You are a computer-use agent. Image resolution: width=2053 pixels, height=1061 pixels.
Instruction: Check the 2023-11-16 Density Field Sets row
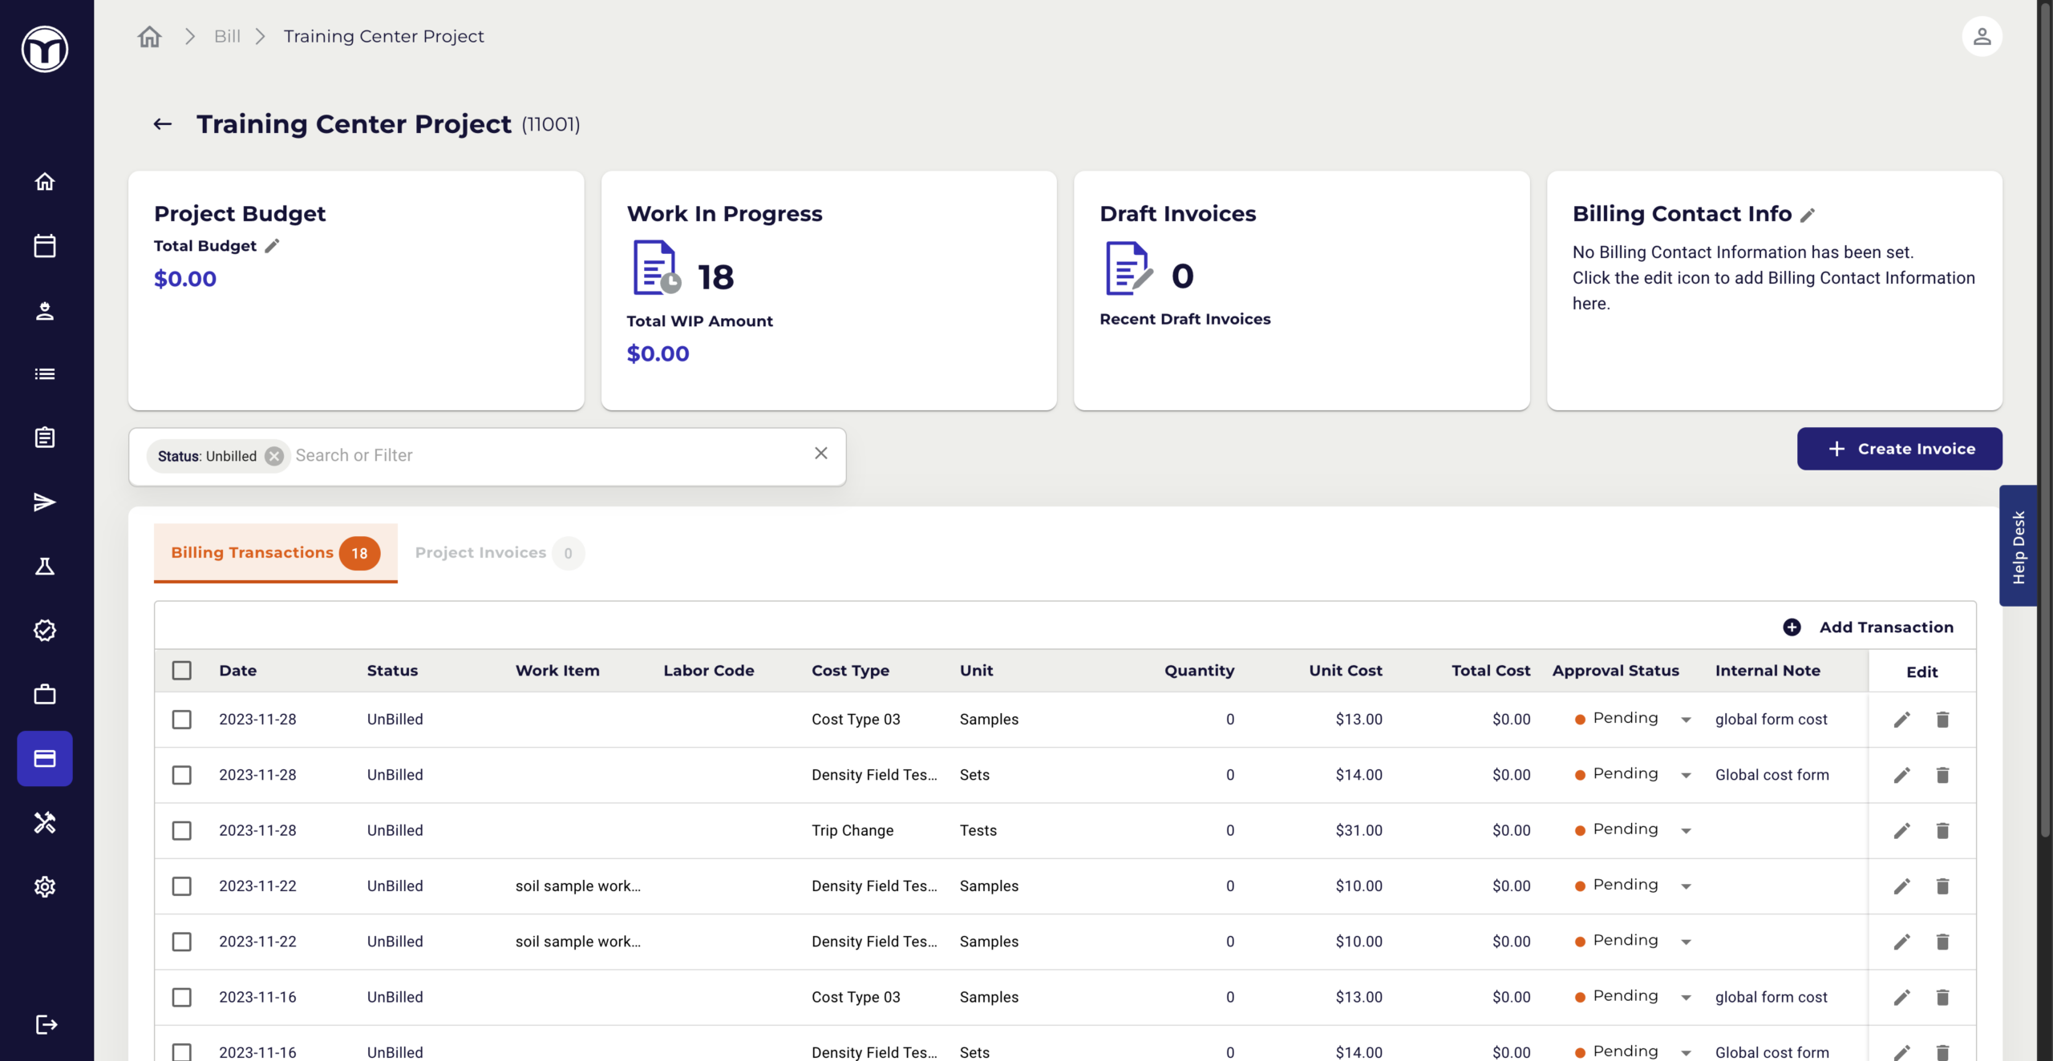[x=182, y=1051]
